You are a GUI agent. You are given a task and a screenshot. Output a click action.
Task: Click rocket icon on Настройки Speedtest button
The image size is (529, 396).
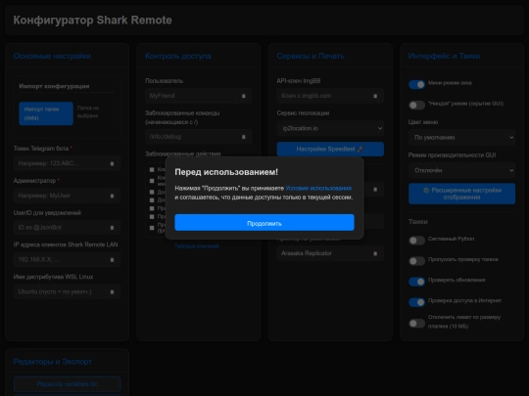pos(360,149)
